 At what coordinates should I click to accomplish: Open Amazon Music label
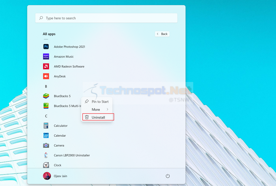click(x=64, y=56)
